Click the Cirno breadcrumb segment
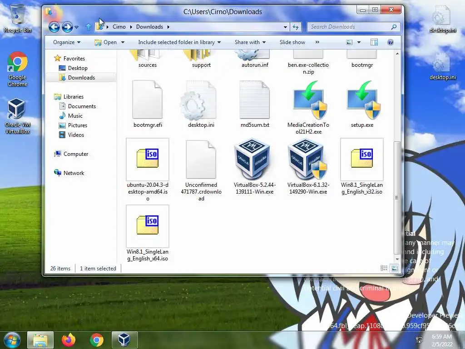The width and height of the screenshot is (465, 349). click(119, 27)
